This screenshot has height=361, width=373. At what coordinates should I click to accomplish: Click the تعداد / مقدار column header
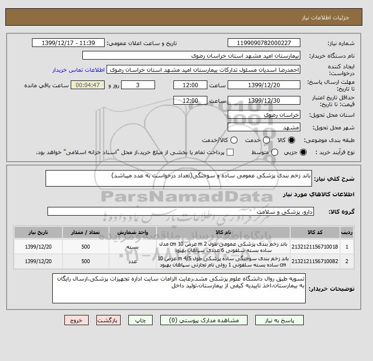[86, 232]
